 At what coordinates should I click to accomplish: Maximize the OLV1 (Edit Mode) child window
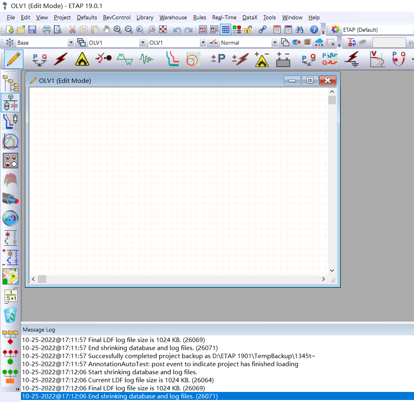[310, 80]
